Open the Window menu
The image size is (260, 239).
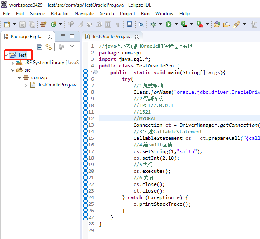click(x=164, y=14)
